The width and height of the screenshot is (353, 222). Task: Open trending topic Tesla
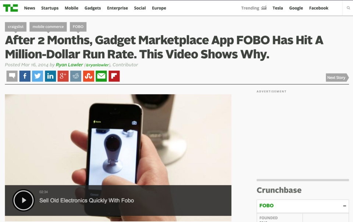coord(278,8)
